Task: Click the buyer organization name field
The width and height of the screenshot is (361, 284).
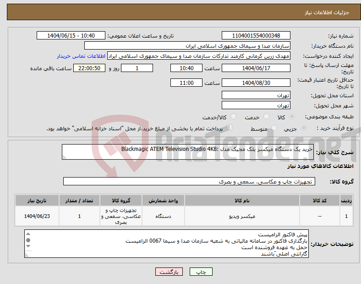Action: [x=187, y=45]
